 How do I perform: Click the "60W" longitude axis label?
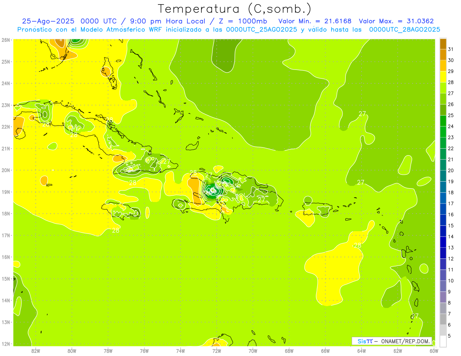pos(434,351)
